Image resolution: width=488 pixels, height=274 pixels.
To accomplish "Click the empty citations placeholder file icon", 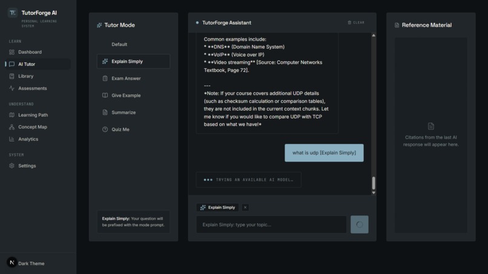I will [x=430, y=126].
